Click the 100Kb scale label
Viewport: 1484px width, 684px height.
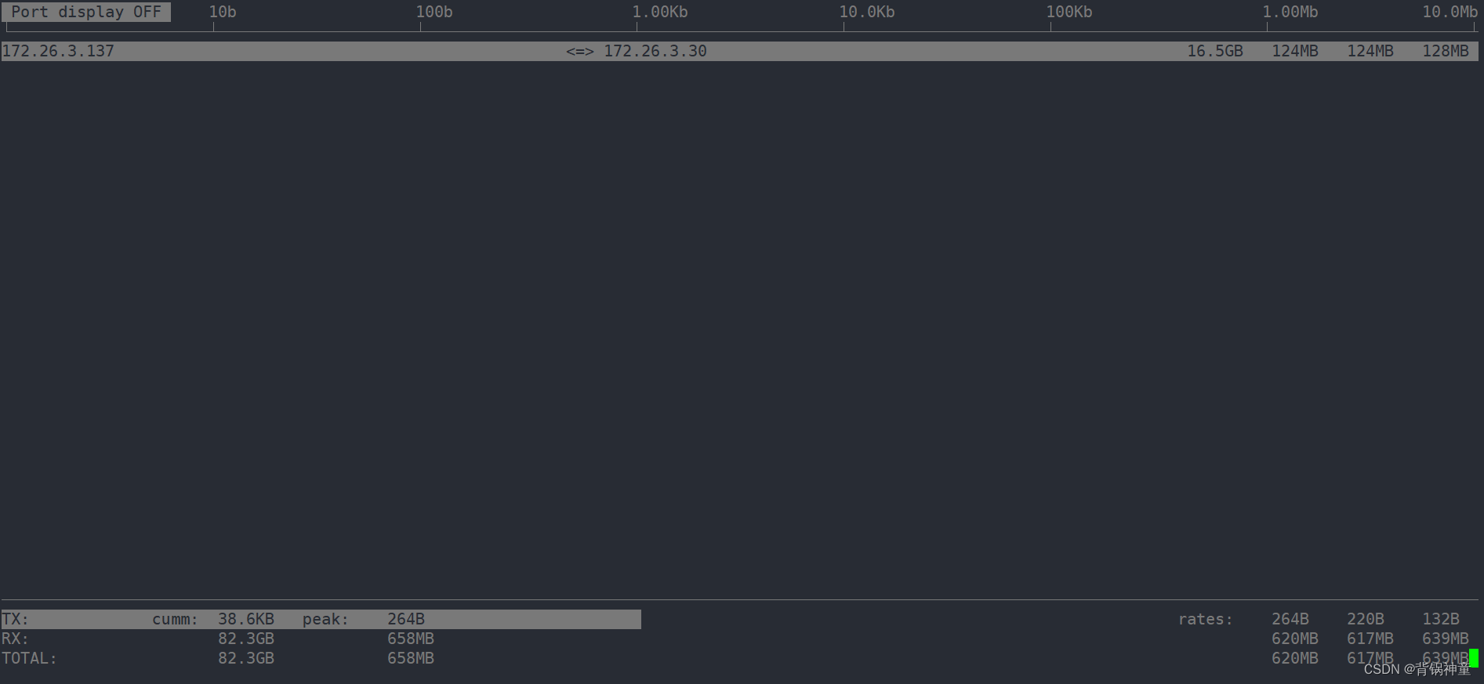pos(1069,12)
